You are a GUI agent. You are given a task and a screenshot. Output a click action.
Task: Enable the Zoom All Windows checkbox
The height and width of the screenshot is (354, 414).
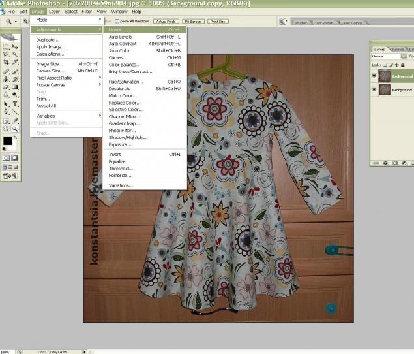117,21
